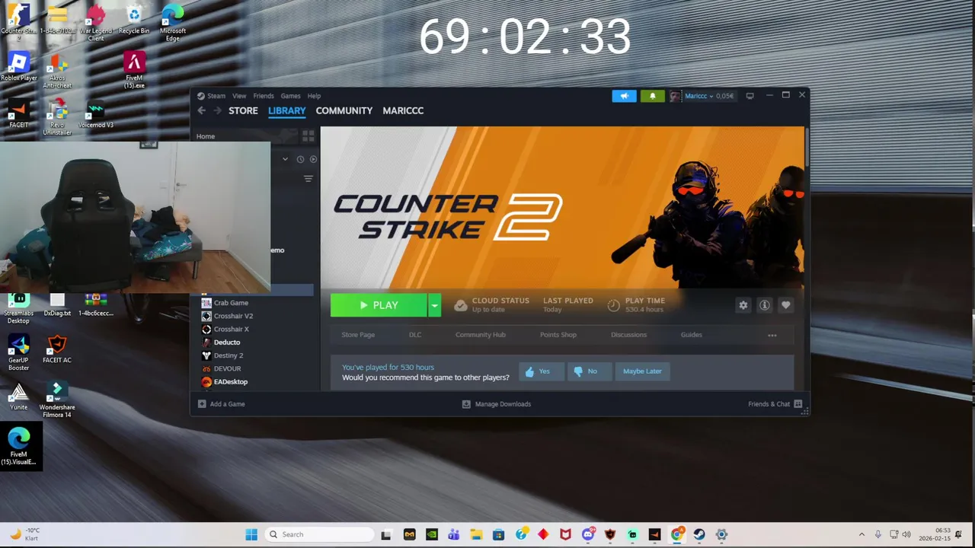
Task: Select EADesktop in library list
Action: coord(230,382)
